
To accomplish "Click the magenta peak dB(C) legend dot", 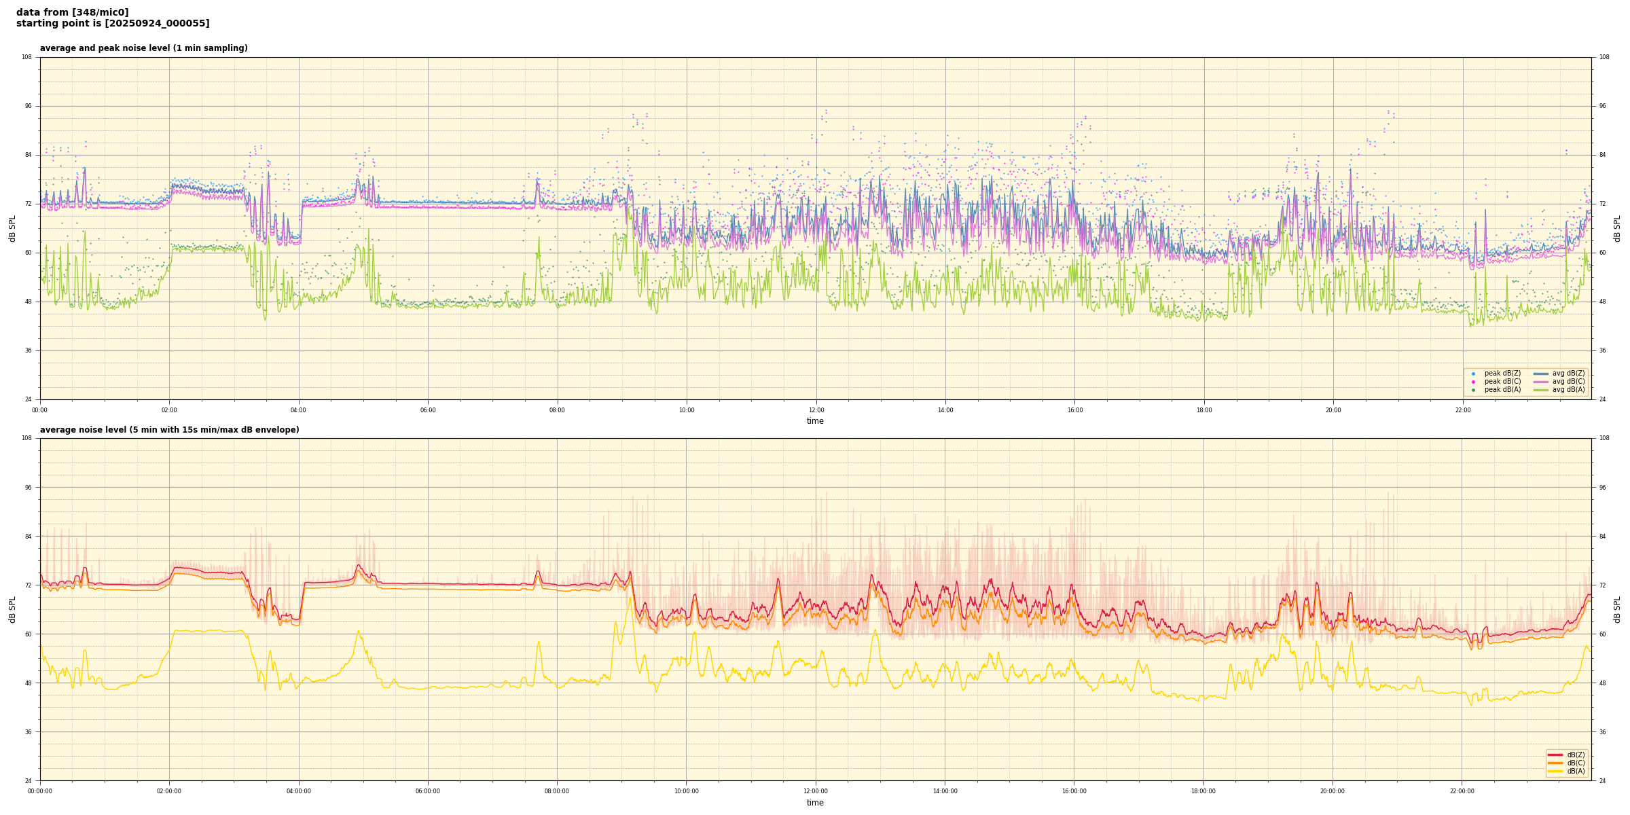I will [1473, 382].
